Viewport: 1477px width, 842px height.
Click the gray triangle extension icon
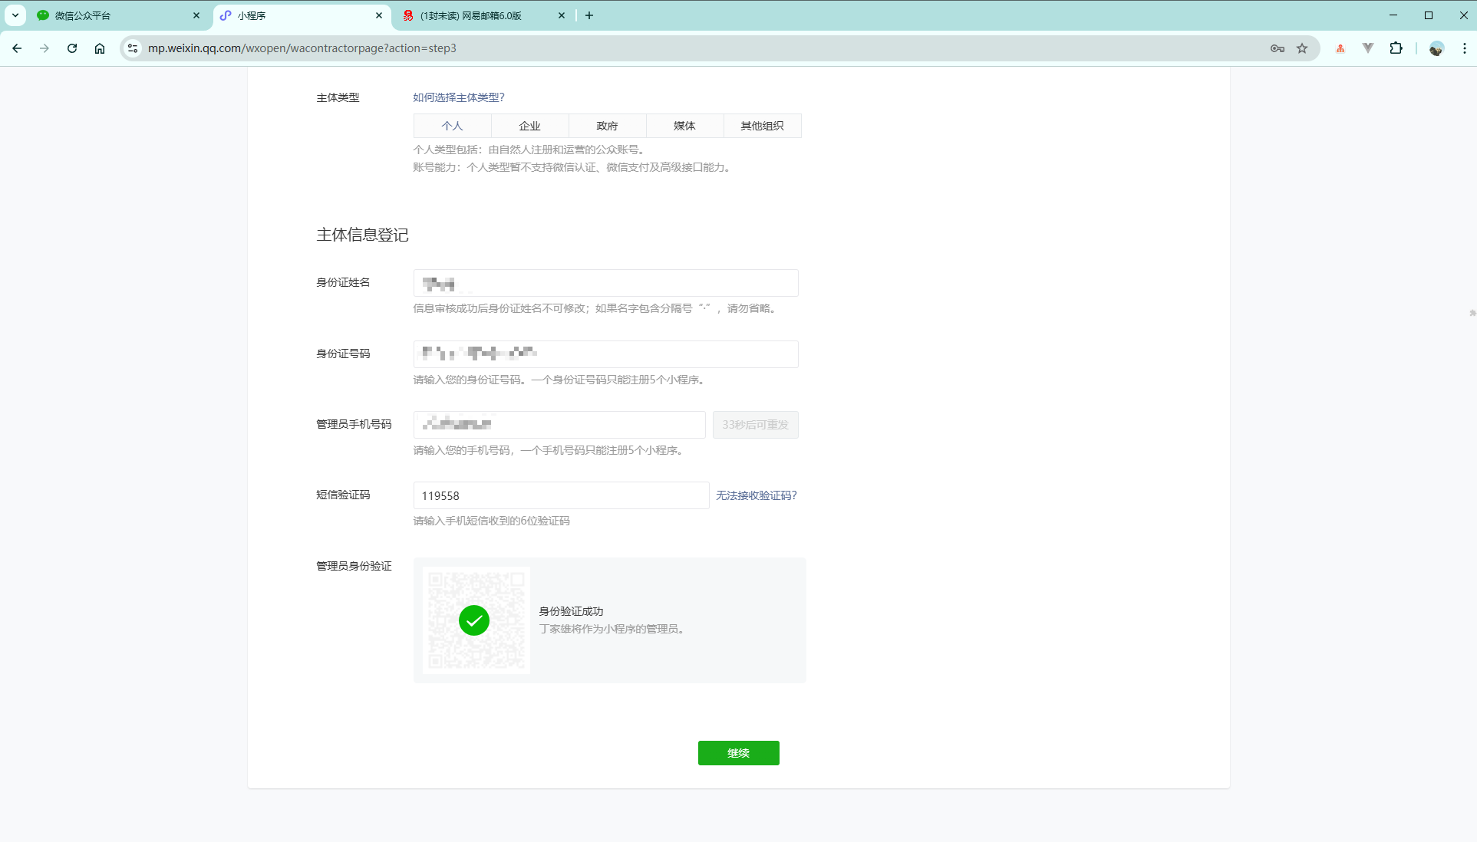[1368, 48]
